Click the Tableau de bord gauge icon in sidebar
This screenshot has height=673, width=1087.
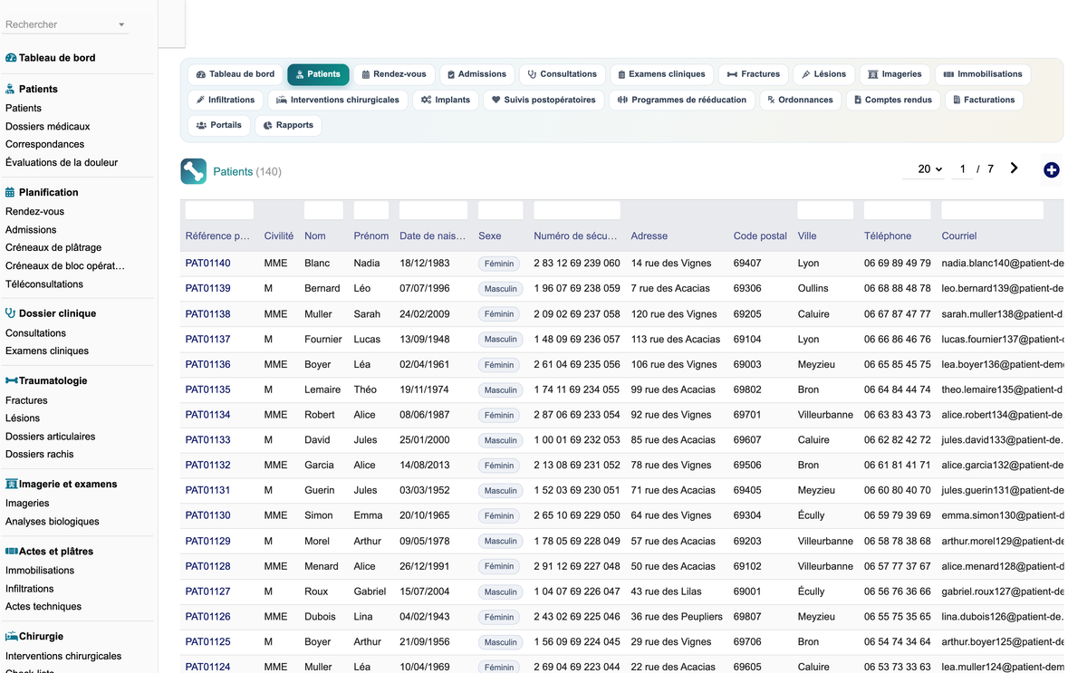point(11,58)
